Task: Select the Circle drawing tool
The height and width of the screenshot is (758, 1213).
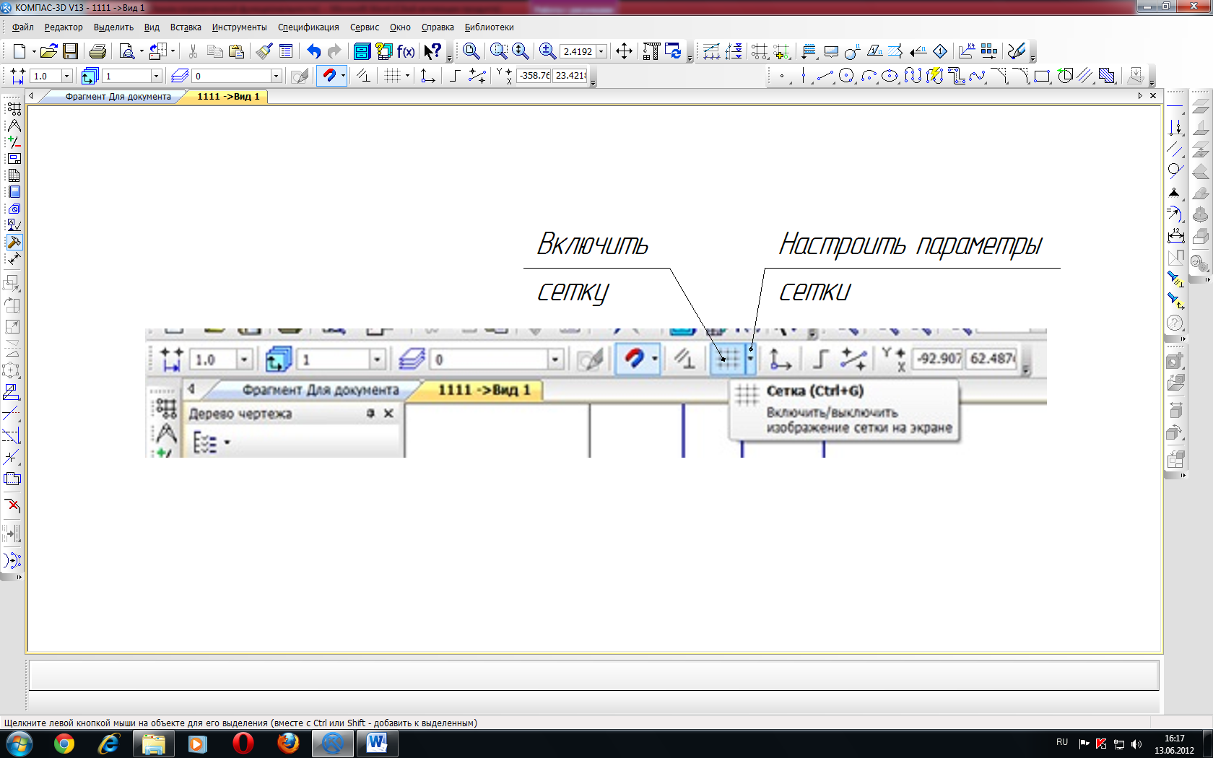Action: (847, 75)
